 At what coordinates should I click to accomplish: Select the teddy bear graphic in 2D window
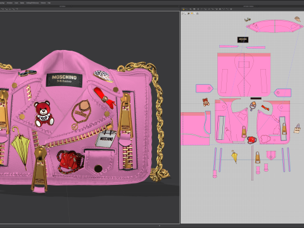(206, 102)
